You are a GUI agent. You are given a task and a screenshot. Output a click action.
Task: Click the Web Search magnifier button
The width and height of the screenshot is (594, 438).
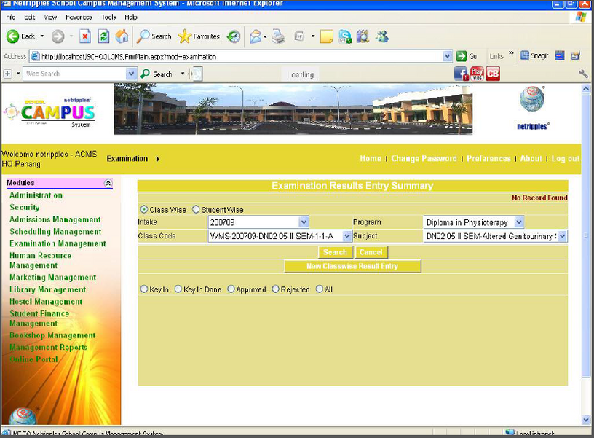tap(145, 74)
